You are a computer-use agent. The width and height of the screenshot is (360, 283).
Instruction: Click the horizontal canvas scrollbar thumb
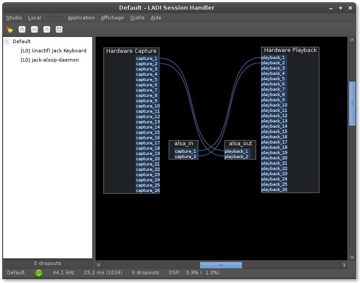click(x=221, y=265)
